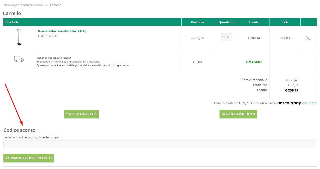Click the shipping truck icon
This screenshot has width=320, height=169.
point(19,59)
